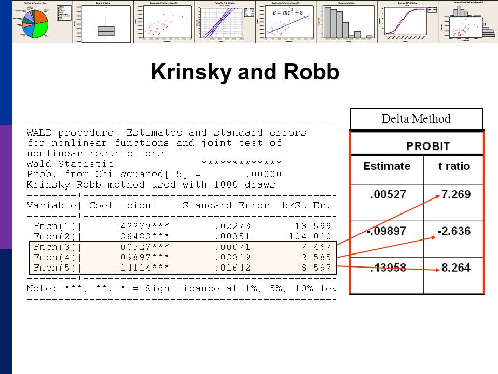
Task: Click b/St.Er. value 18.599
Action: (313, 226)
